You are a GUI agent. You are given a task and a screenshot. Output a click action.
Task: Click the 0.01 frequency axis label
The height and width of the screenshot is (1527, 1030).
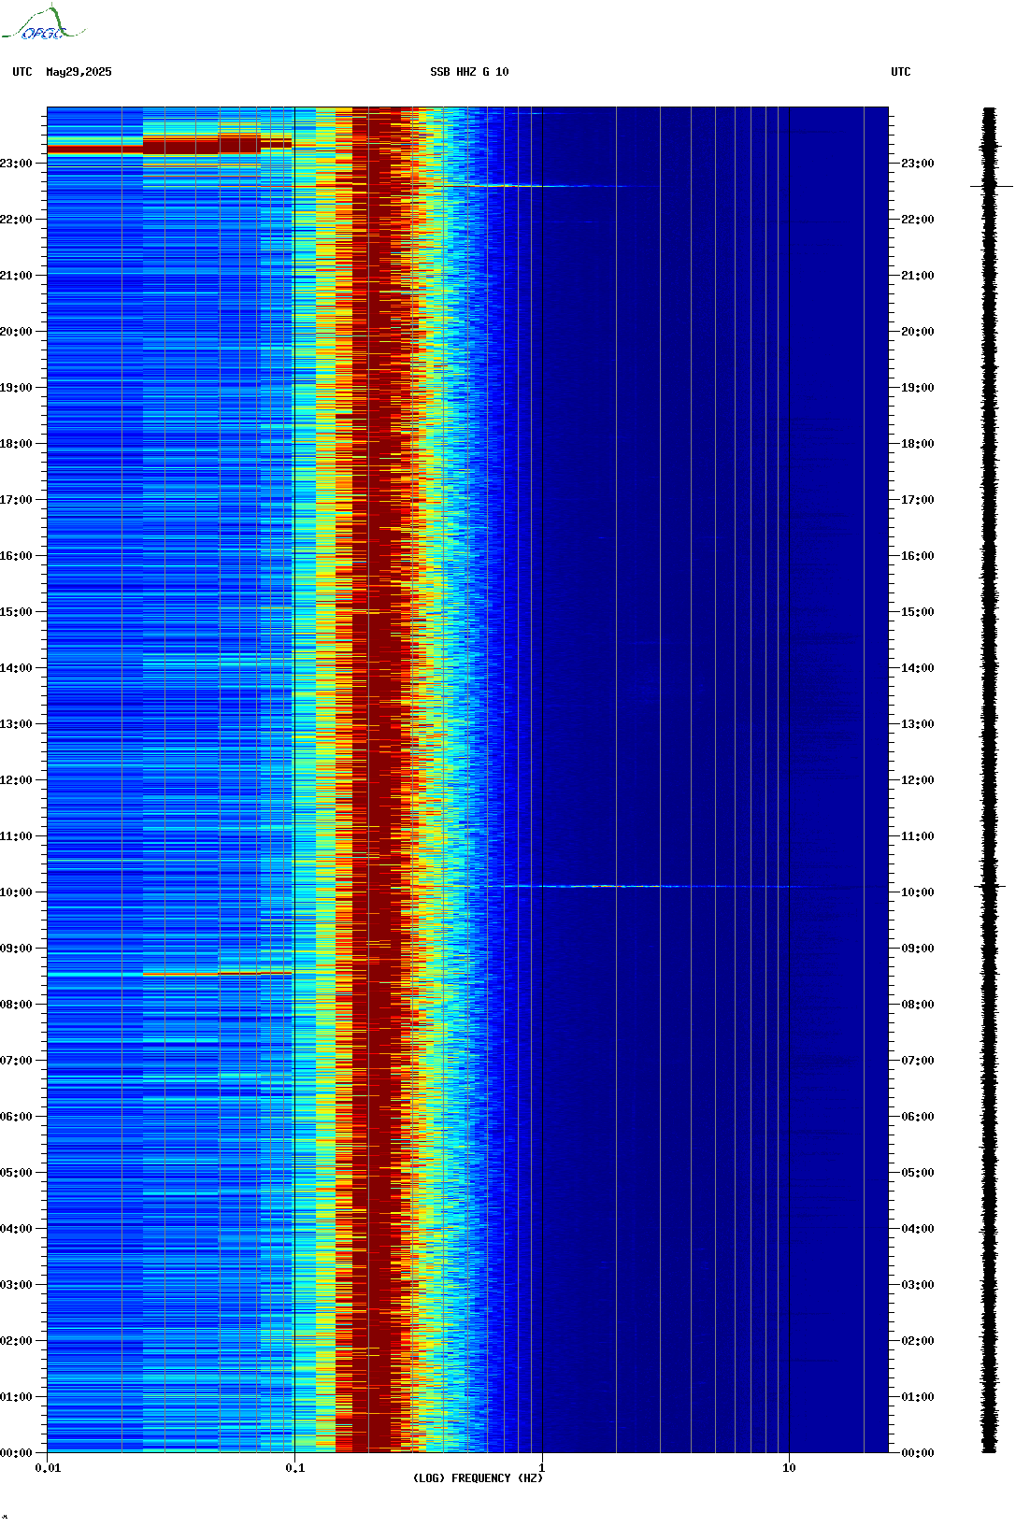click(48, 1468)
